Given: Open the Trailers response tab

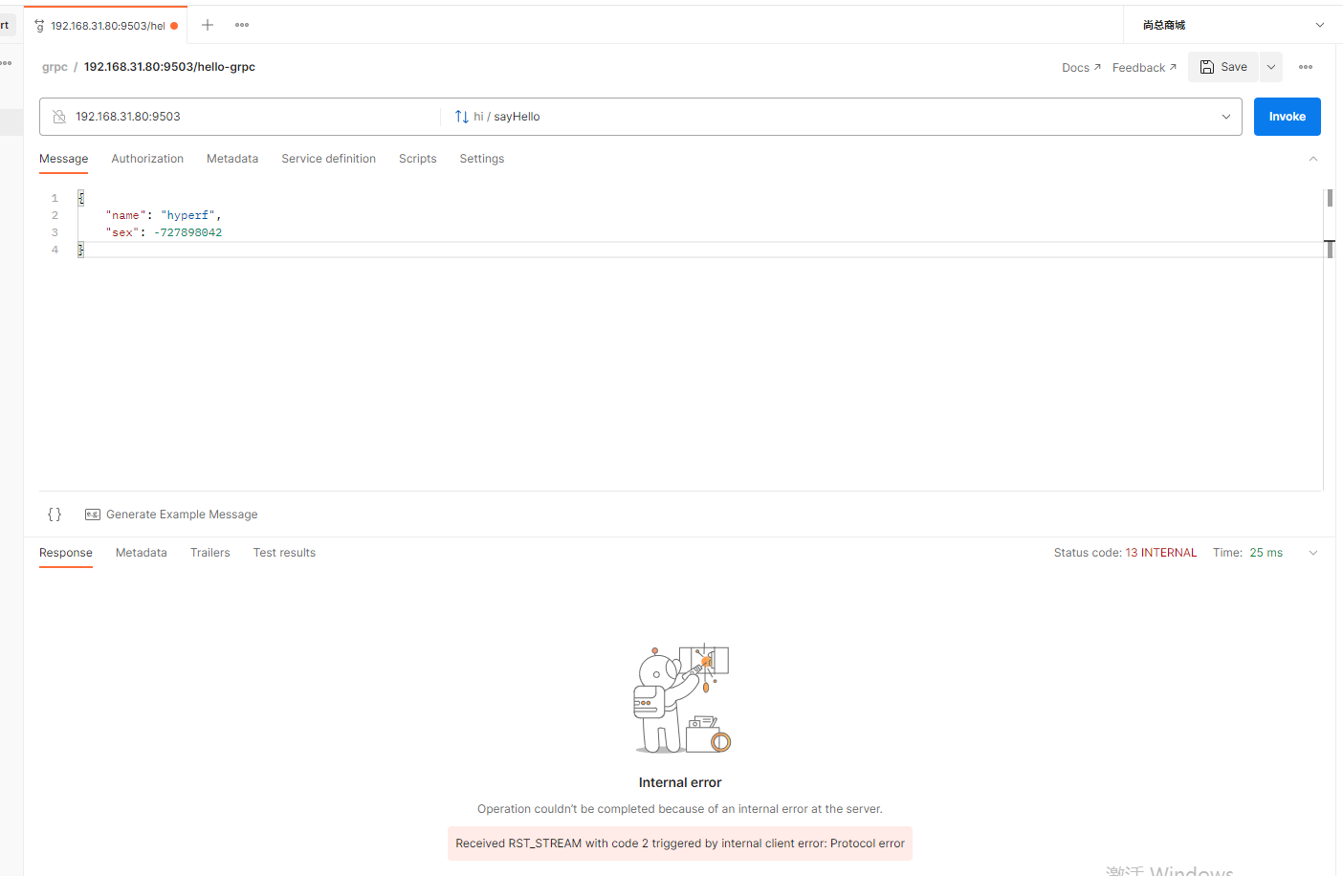Looking at the screenshot, I should tap(209, 553).
